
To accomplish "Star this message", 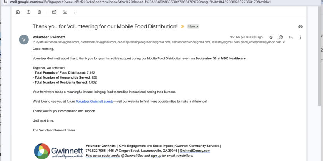I will click(271, 37).
